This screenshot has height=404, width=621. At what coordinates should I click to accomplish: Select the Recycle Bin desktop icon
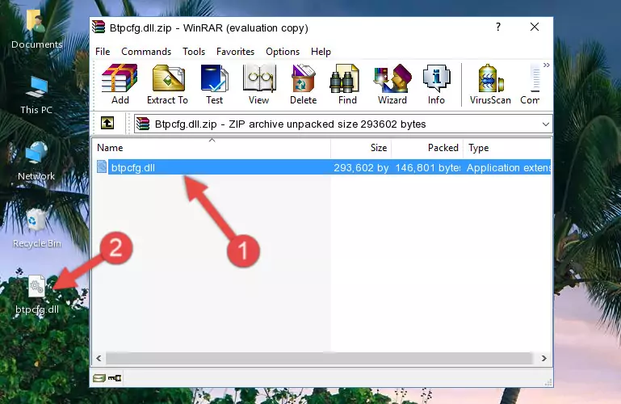click(37, 229)
